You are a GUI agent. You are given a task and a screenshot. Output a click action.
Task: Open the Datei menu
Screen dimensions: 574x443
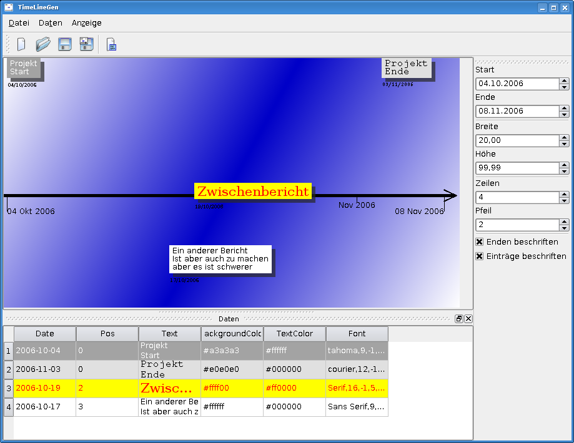click(x=19, y=23)
